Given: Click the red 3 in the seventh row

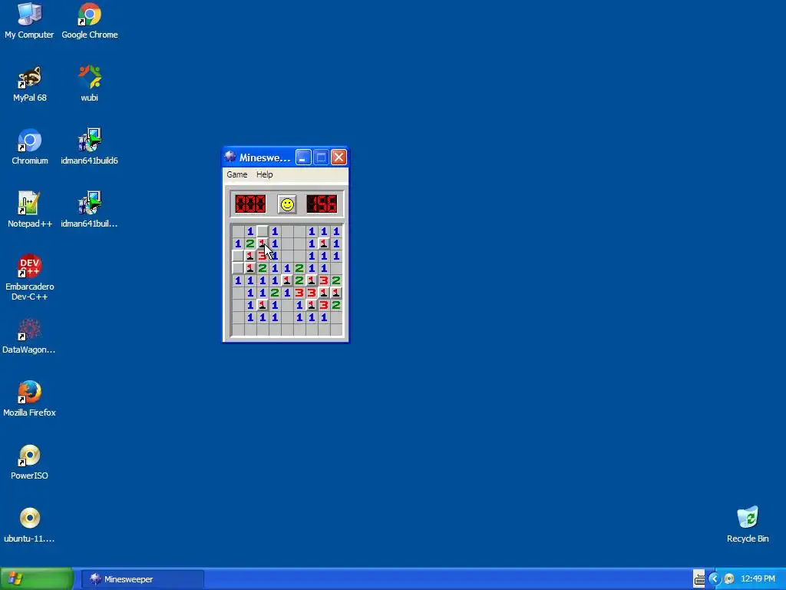Looking at the screenshot, I should (324, 305).
